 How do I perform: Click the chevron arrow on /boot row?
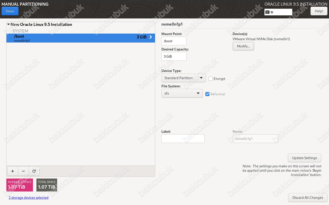(x=151, y=37)
